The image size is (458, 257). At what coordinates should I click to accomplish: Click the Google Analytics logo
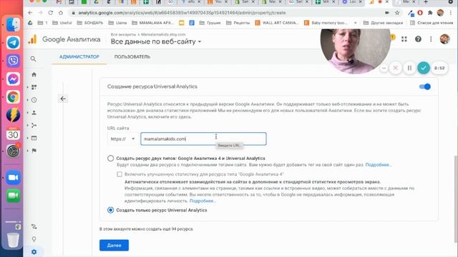(32, 39)
